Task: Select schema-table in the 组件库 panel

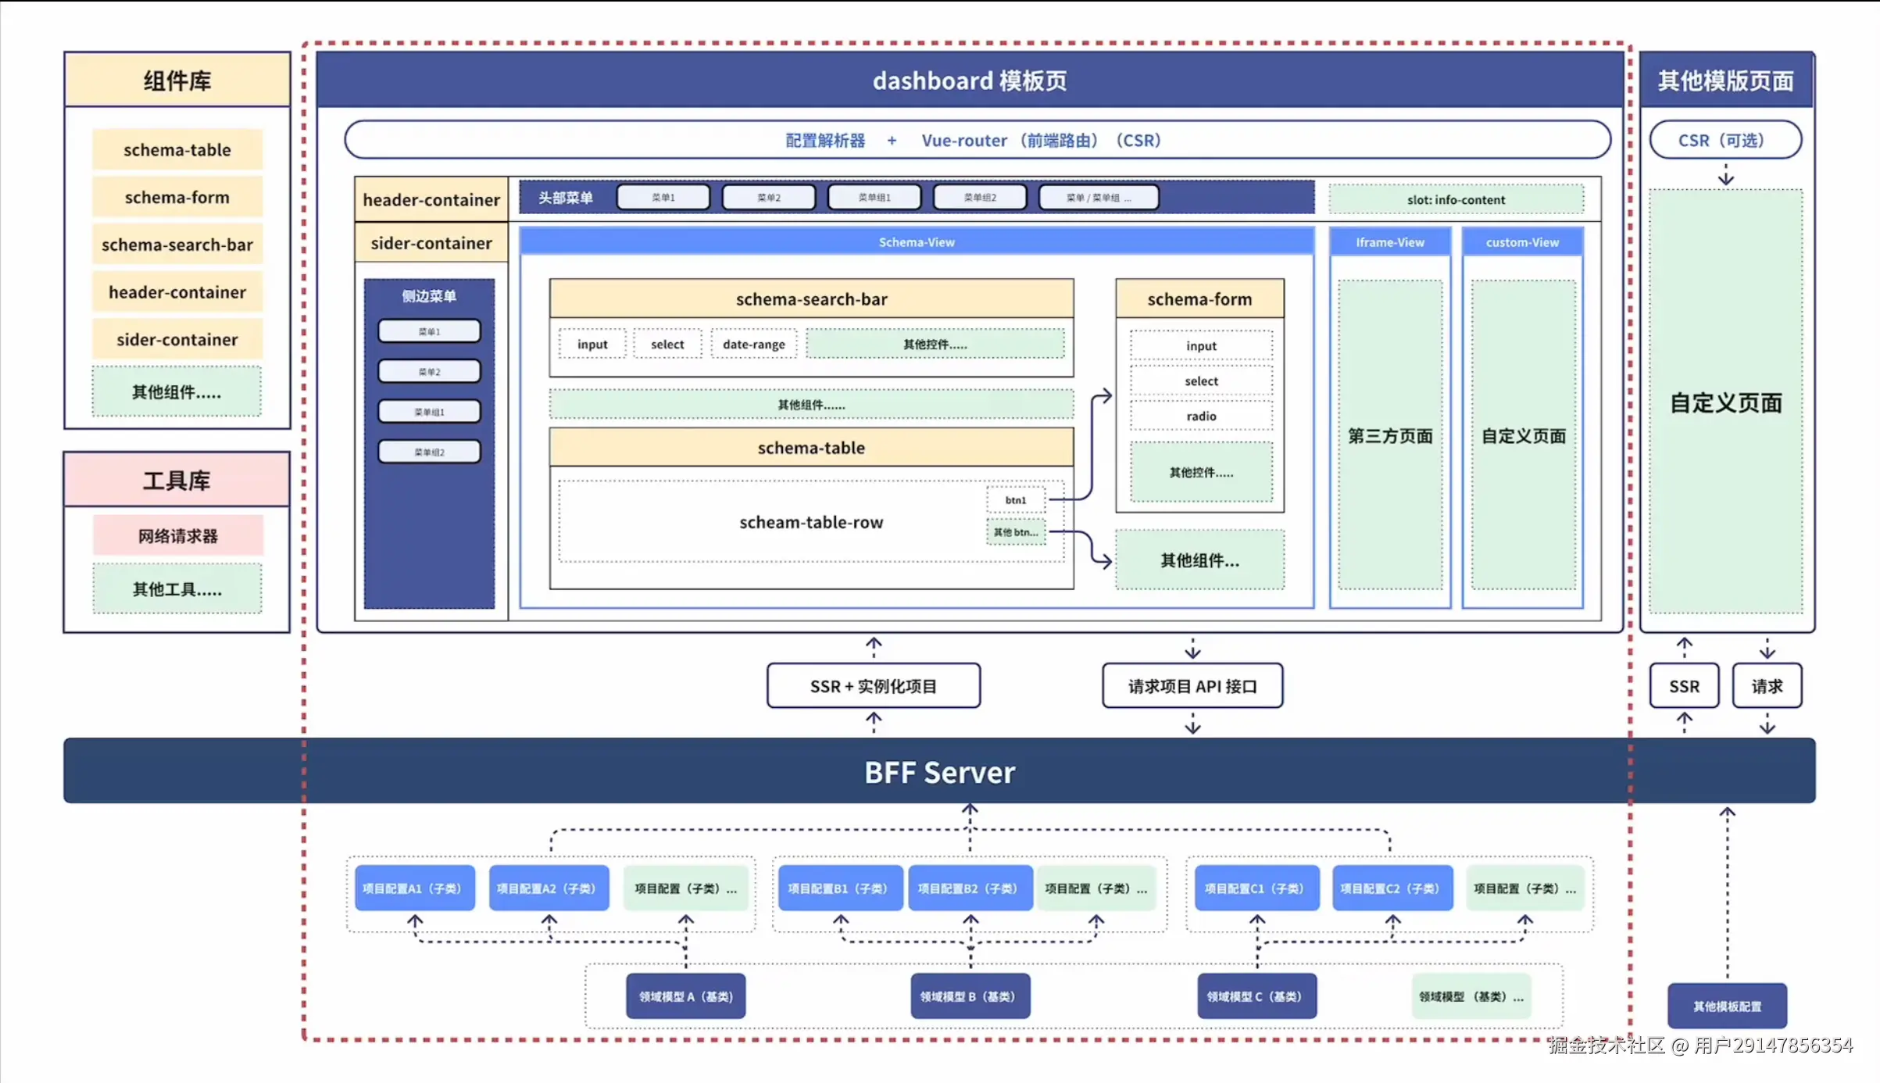Action: tap(177, 150)
